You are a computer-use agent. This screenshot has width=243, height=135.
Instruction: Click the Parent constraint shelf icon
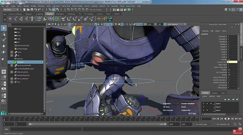(63, 19)
